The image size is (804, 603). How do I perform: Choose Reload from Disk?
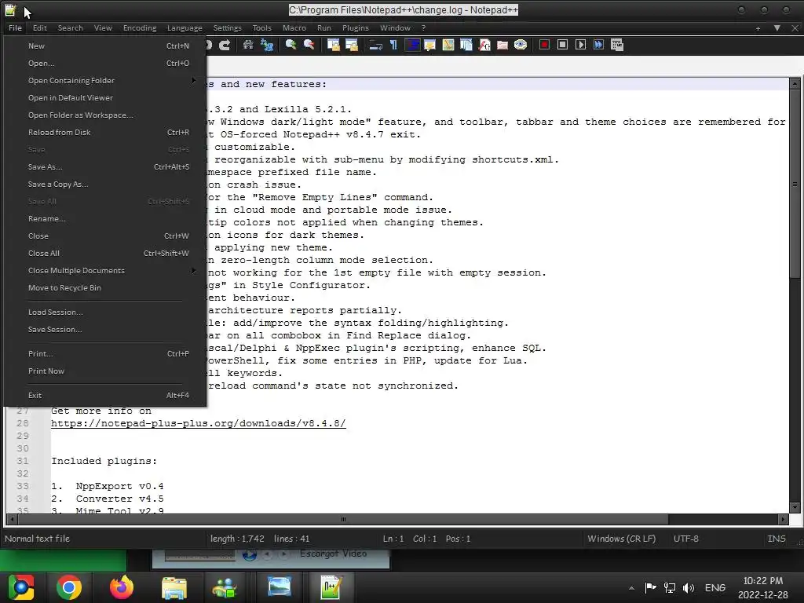coord(105,132)
